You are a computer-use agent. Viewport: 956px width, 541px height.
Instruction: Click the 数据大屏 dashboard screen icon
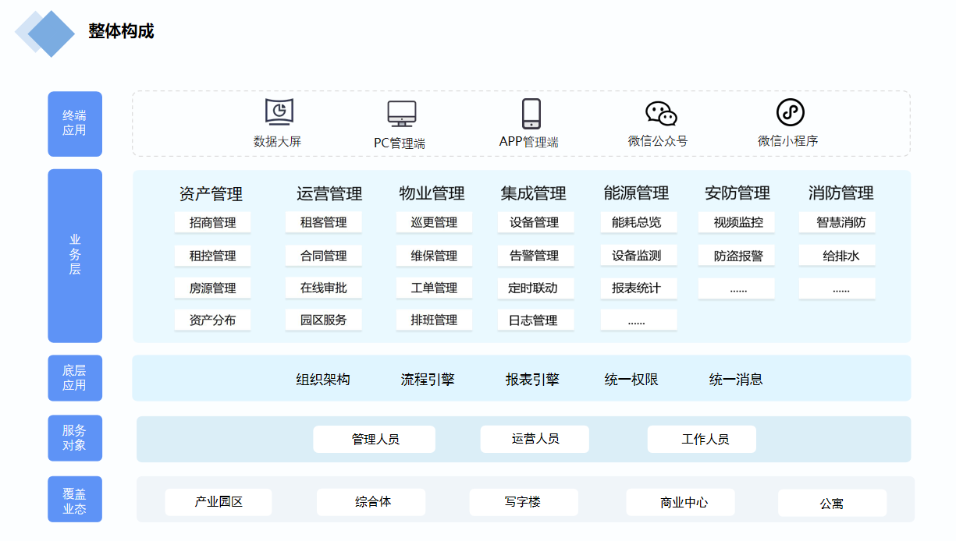(x=279, y=112)
